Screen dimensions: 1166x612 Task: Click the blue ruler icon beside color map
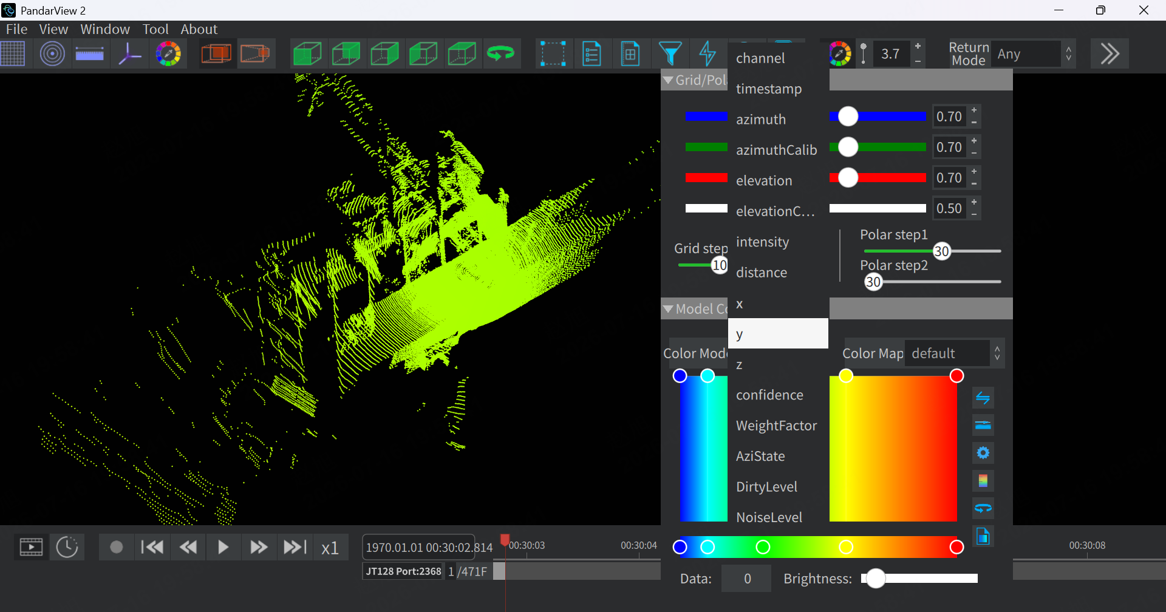(x=983, y=425)
